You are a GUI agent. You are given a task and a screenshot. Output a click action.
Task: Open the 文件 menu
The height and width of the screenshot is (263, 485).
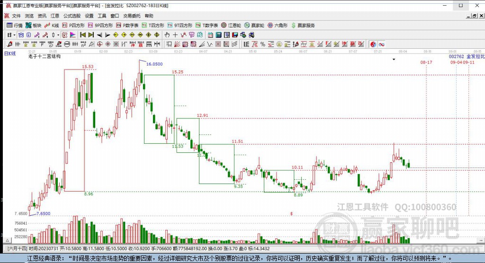(x=16, y=16)
